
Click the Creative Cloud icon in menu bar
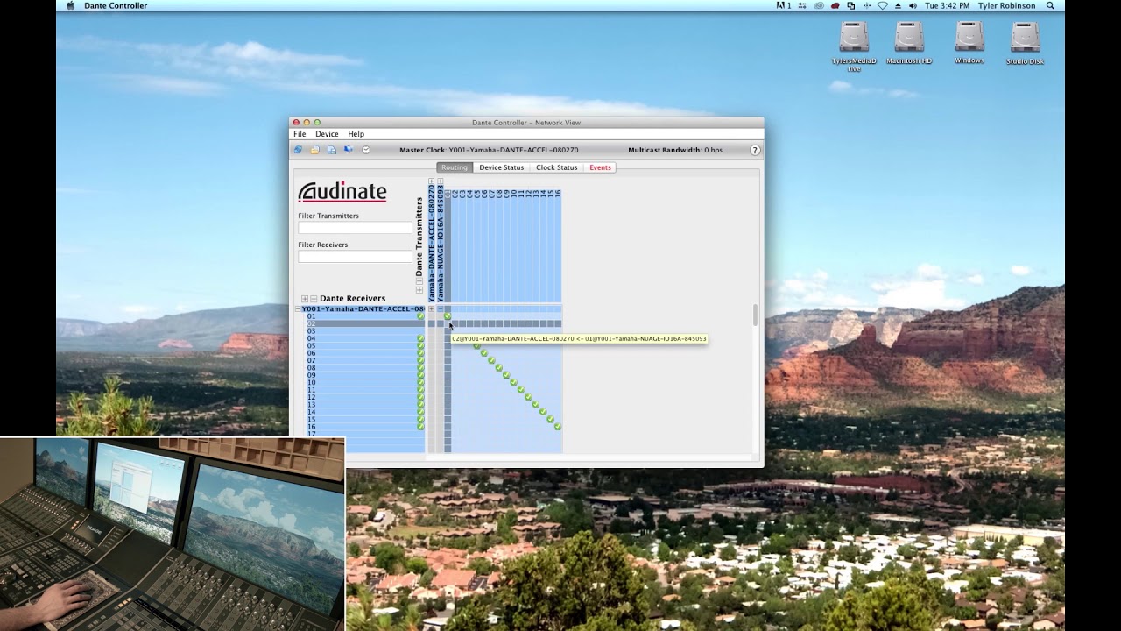819,5
